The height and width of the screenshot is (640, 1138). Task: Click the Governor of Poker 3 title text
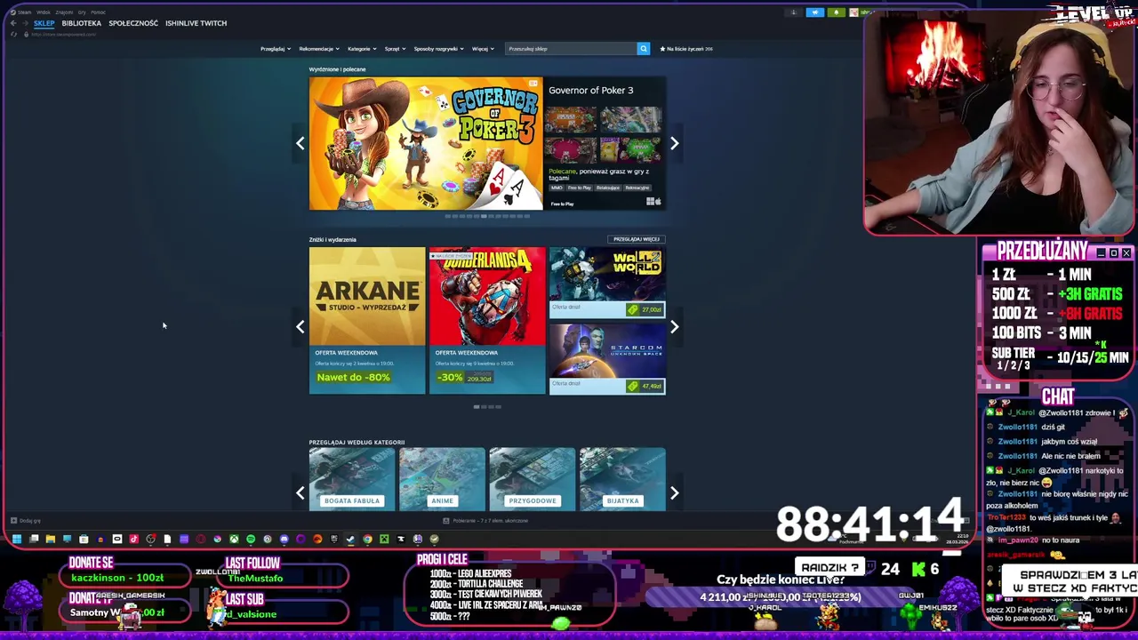click(591, 91)
